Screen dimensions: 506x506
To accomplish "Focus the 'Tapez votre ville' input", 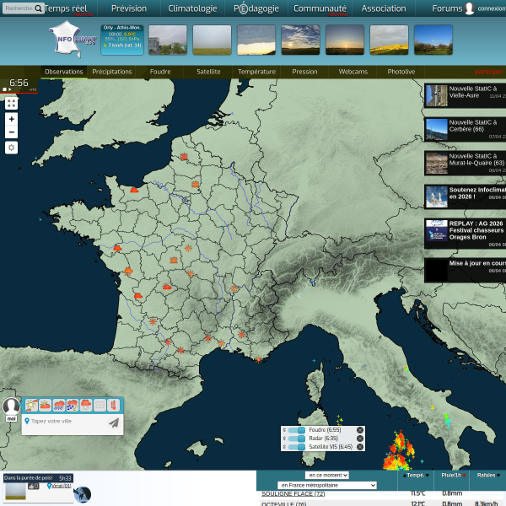I will pos(68,421).
